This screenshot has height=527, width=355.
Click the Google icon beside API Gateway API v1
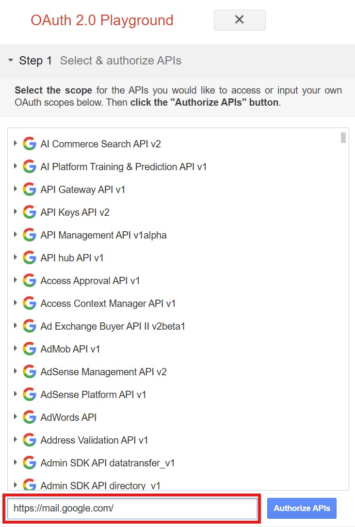pos(29,189)
